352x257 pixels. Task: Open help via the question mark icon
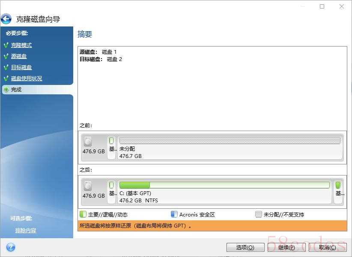pyautogui.click(x=11, y=247)
